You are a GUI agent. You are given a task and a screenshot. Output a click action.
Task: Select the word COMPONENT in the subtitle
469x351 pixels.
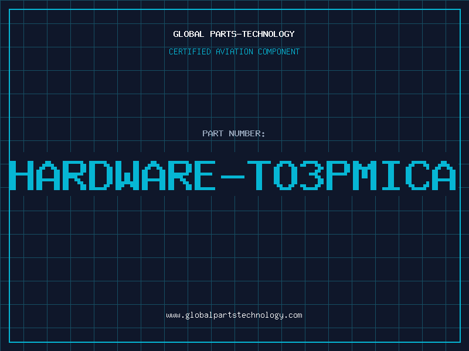279,51
